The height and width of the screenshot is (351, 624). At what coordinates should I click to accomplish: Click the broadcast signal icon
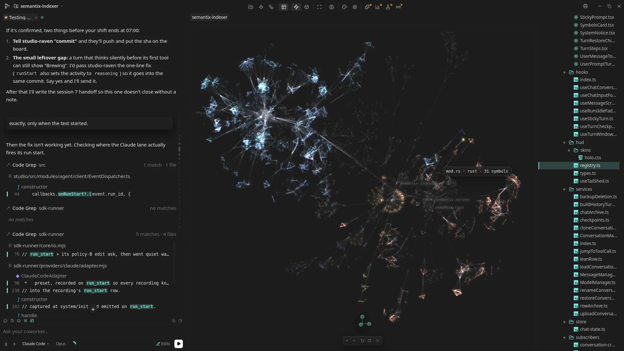pos(399,7)
